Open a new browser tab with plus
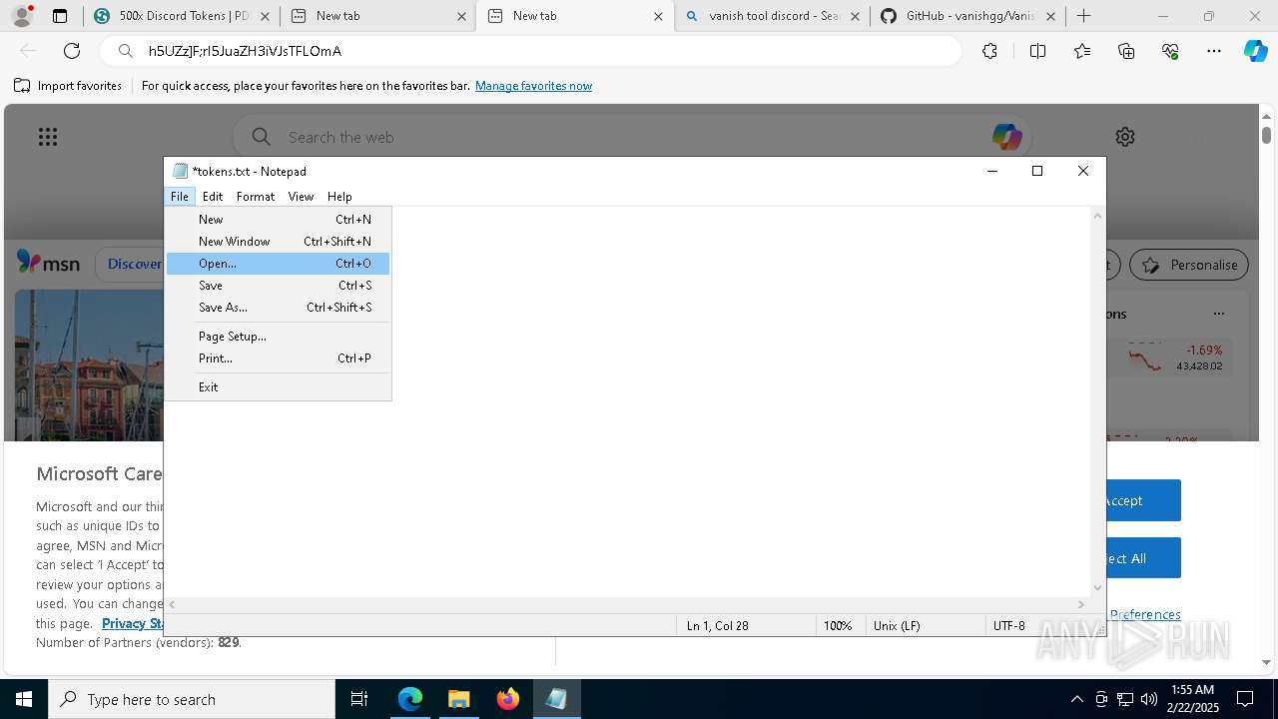Viewport: 1278px width, 719px height. [x=1084, y=16]
